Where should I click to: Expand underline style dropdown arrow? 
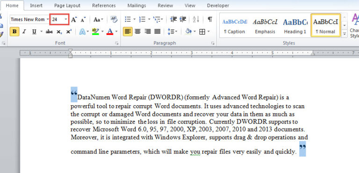[41, 32]
